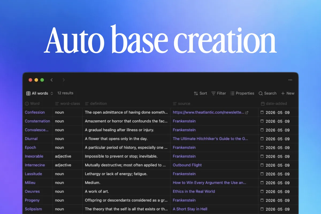Viewport: 321px width, 214px height.
Task: Open Ethics in the Real World source
Action: pyautogui.click(x=194, y=192)
